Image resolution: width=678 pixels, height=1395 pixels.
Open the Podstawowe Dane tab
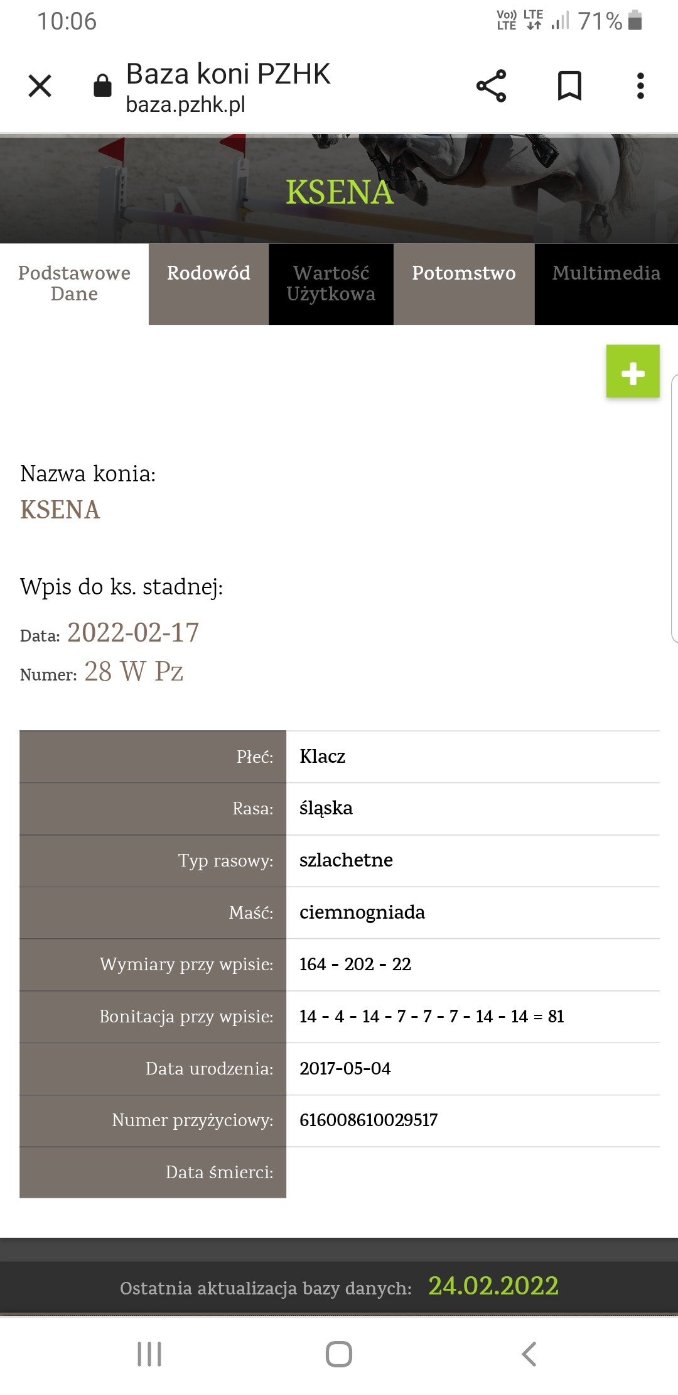[x=74, y=283]
